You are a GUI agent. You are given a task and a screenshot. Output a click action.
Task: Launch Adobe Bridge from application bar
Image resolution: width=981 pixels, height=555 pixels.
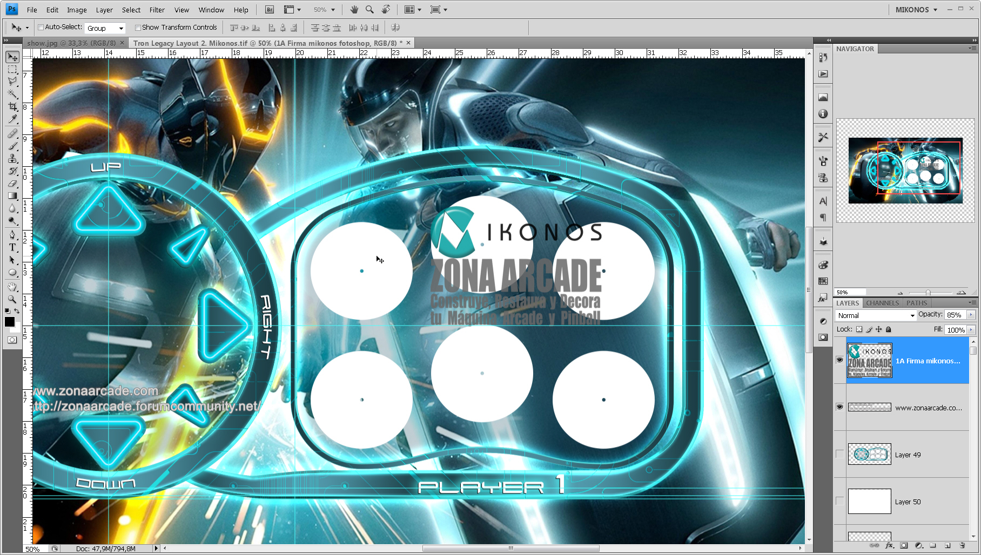(270, 10)
